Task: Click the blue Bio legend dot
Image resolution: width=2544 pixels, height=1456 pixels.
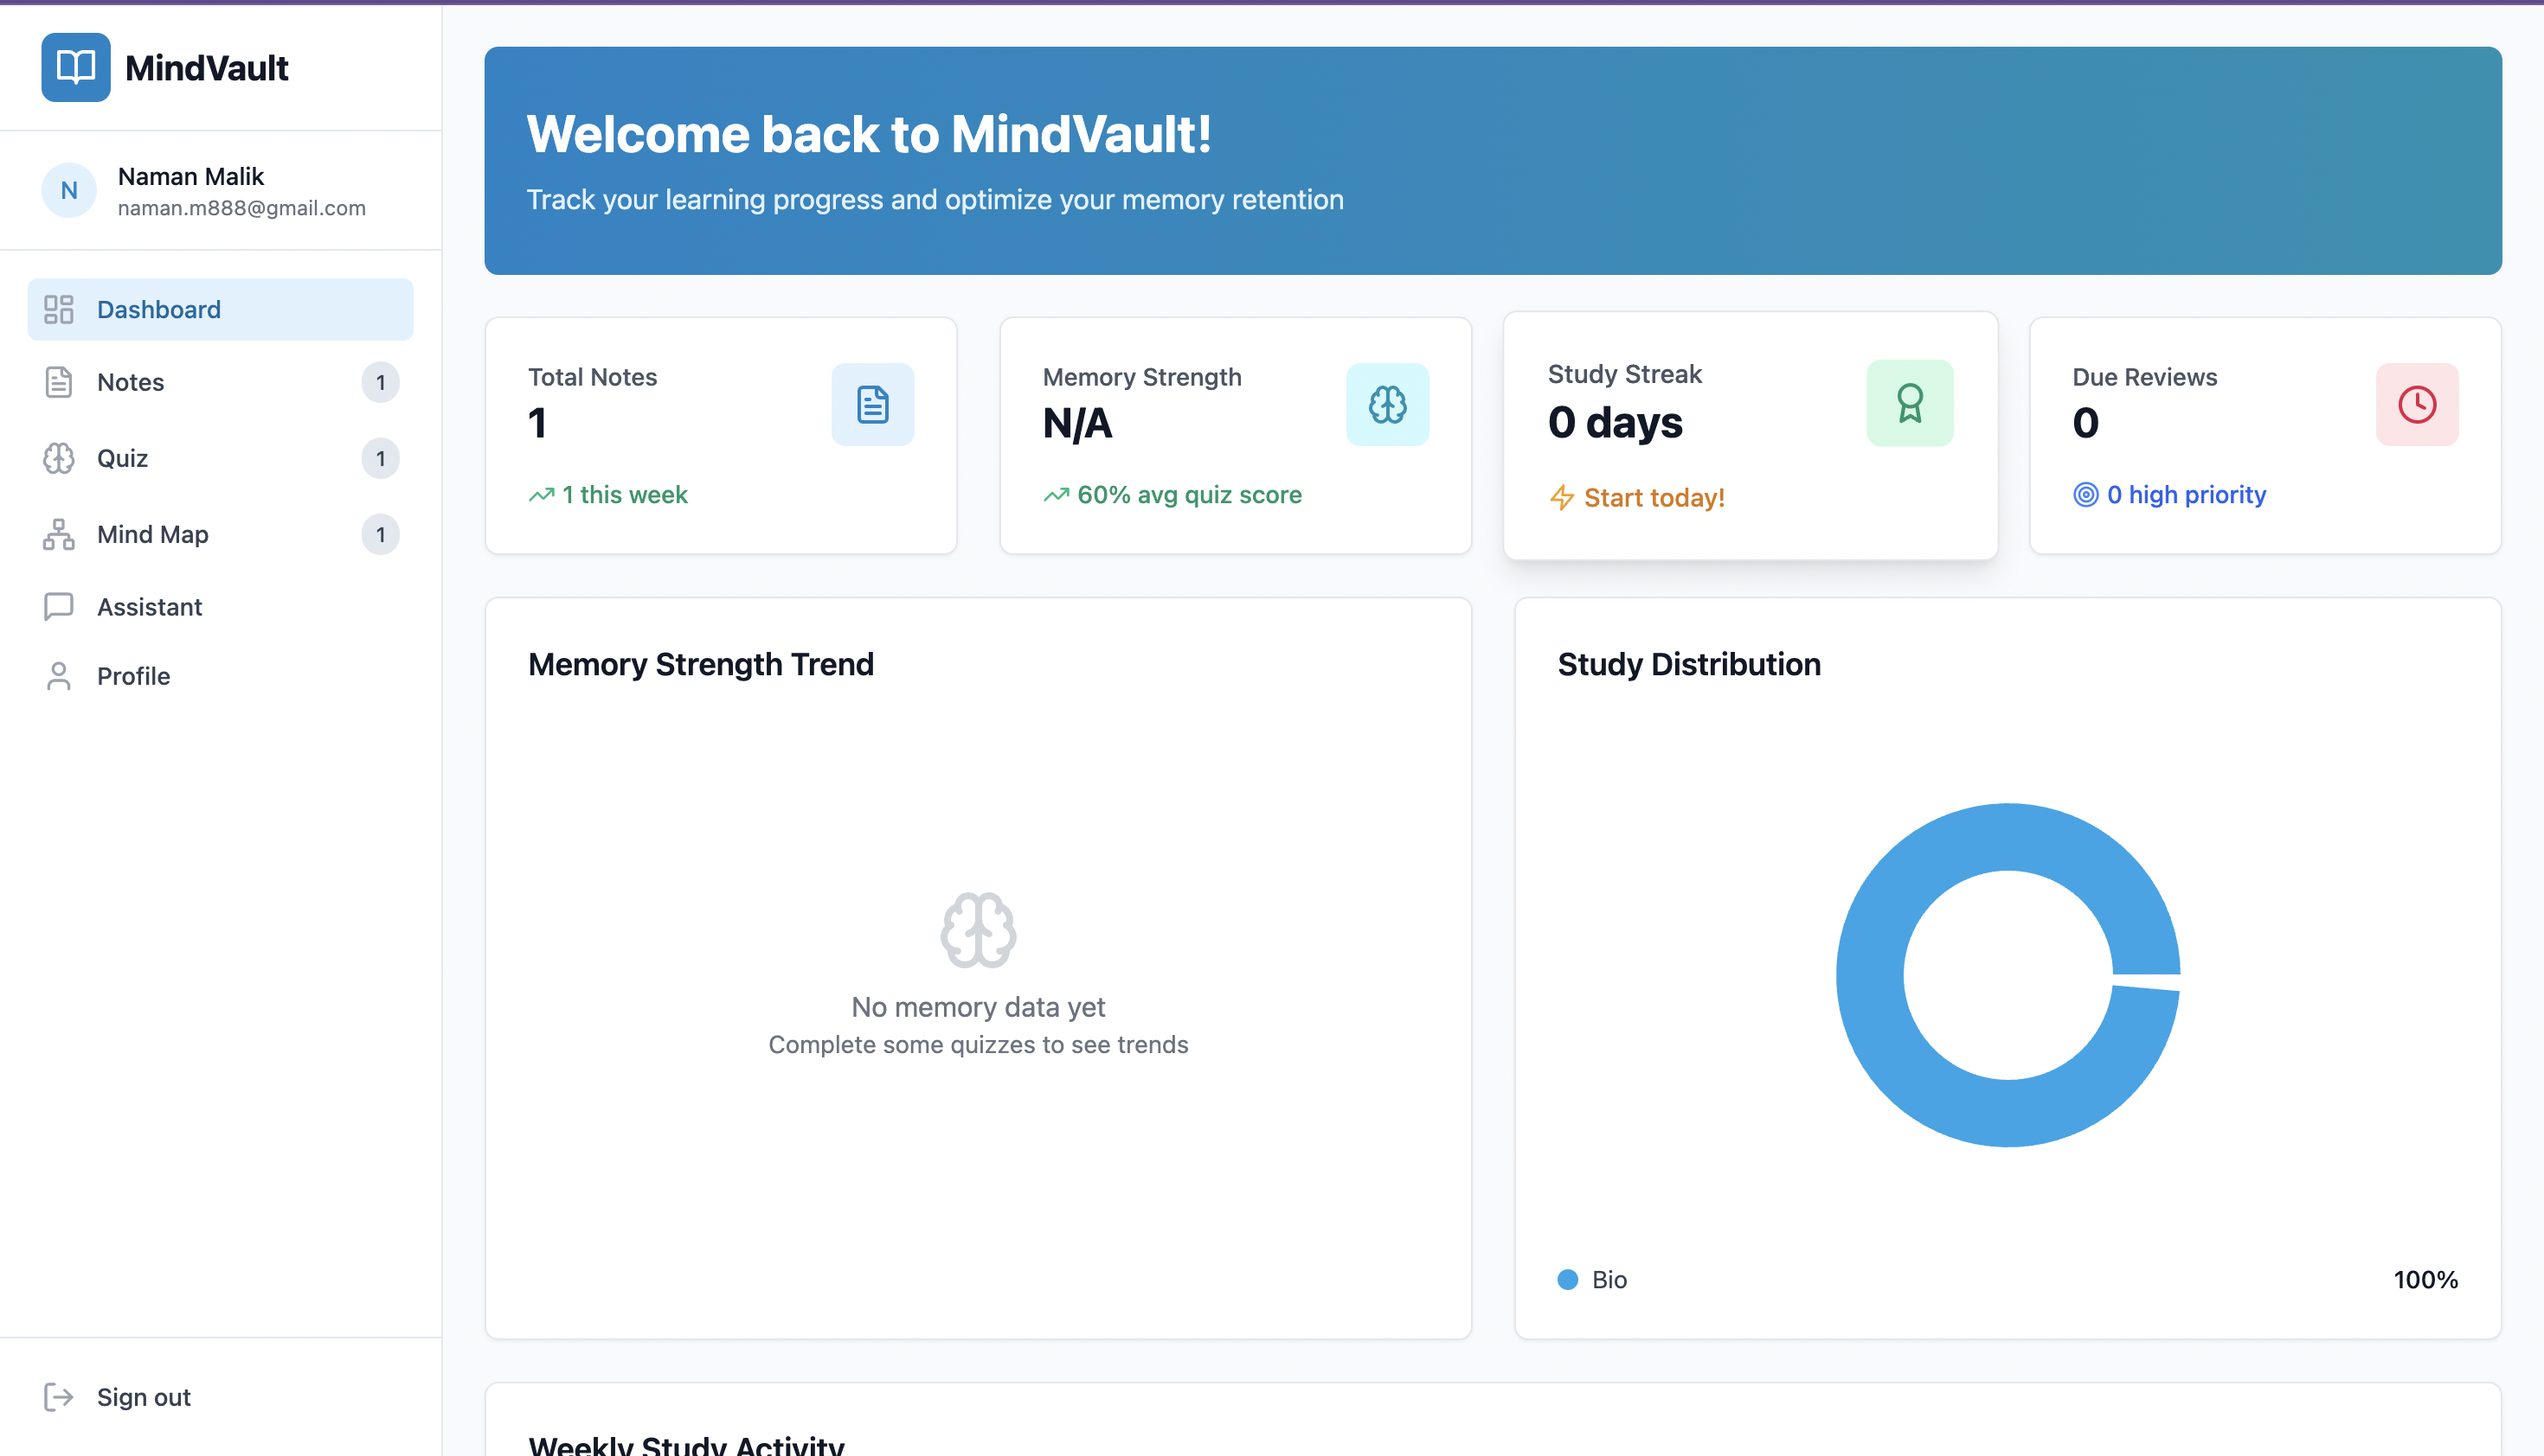Action: point(1567,1279)
